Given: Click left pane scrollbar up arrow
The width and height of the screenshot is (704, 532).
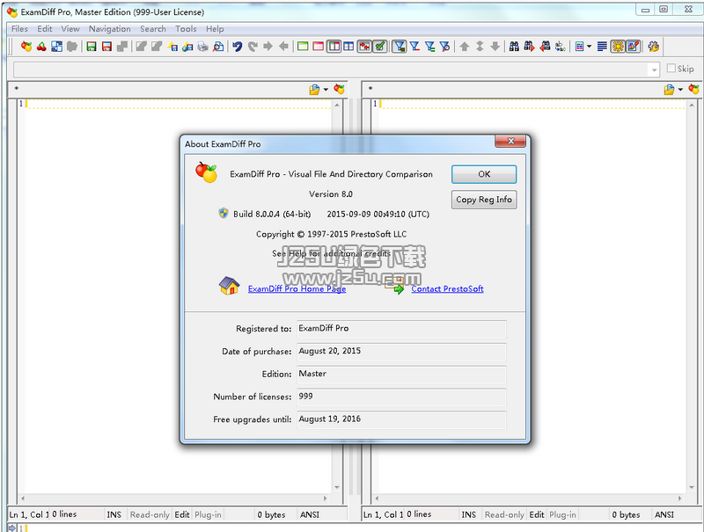Looking at the screenshot, I should 337,105.
